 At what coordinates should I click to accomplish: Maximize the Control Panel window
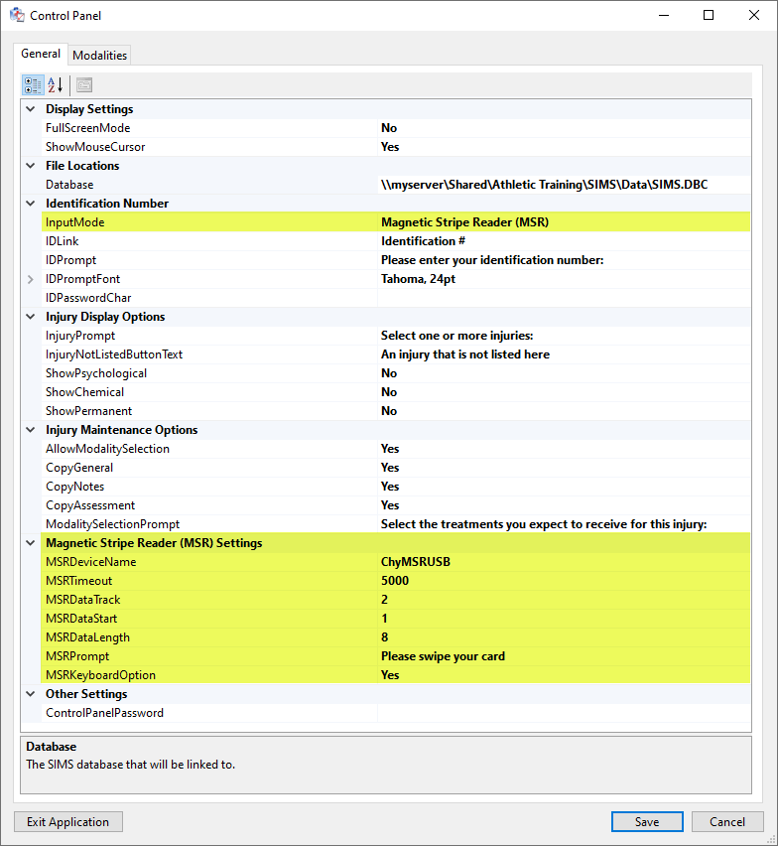pyautogui.click(x=709, y=15)
